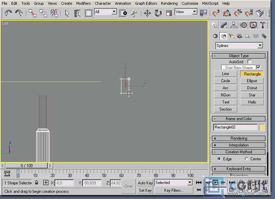Select the Bind to Space Warp tool

[x=54, y=13]
